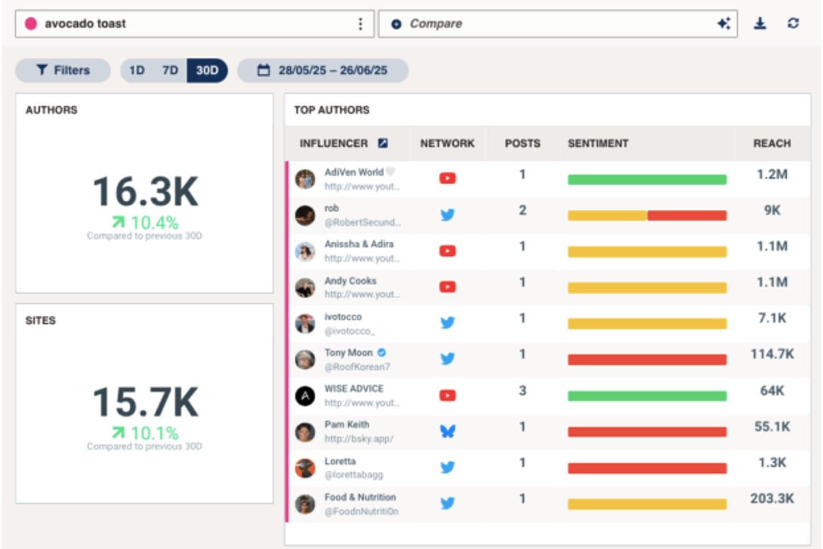Open the Influencer column expand icon
Viewport: 823px width, 549px height.
coord(383,143)
